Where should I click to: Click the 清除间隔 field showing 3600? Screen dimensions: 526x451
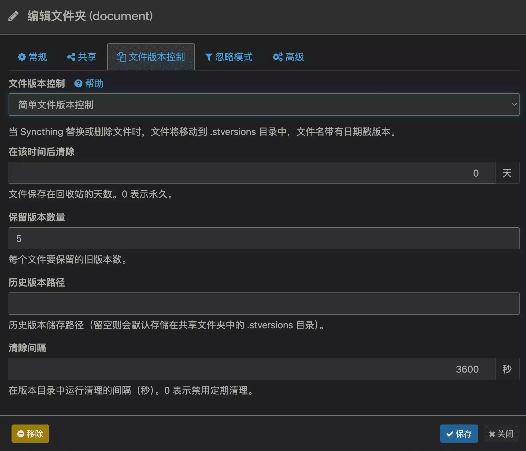251,369
